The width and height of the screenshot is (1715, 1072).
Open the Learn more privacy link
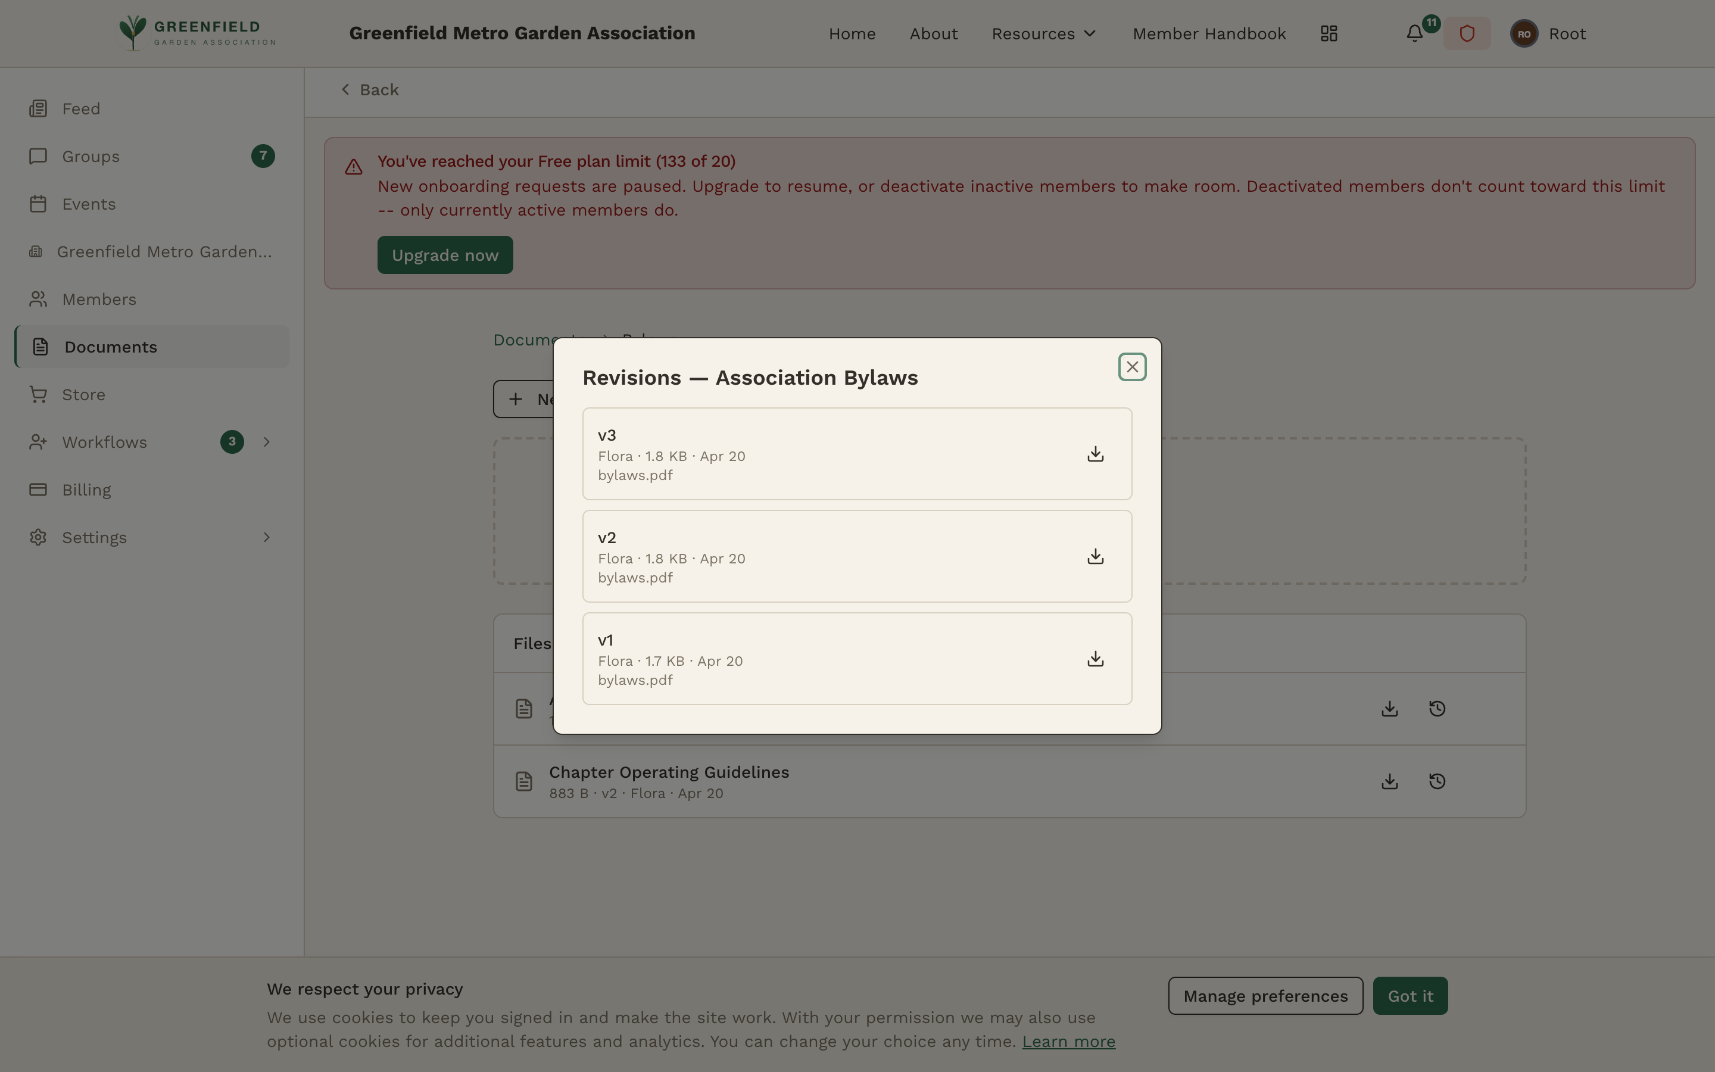coord(1068,1042)
